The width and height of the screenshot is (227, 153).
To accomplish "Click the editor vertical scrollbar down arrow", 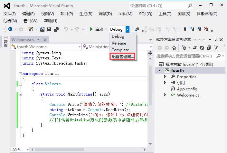I will point(150,144).
